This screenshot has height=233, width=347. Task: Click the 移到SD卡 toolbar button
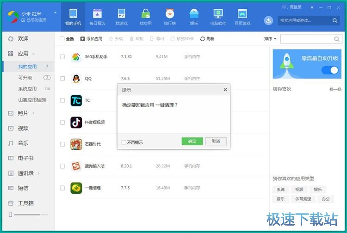point(182,39)
